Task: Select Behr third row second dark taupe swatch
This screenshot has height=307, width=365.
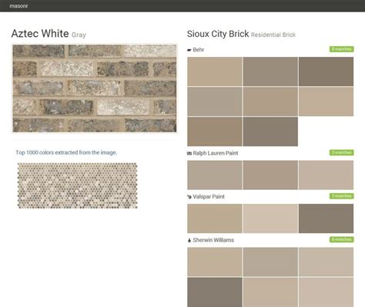Action: coord(270,132)
